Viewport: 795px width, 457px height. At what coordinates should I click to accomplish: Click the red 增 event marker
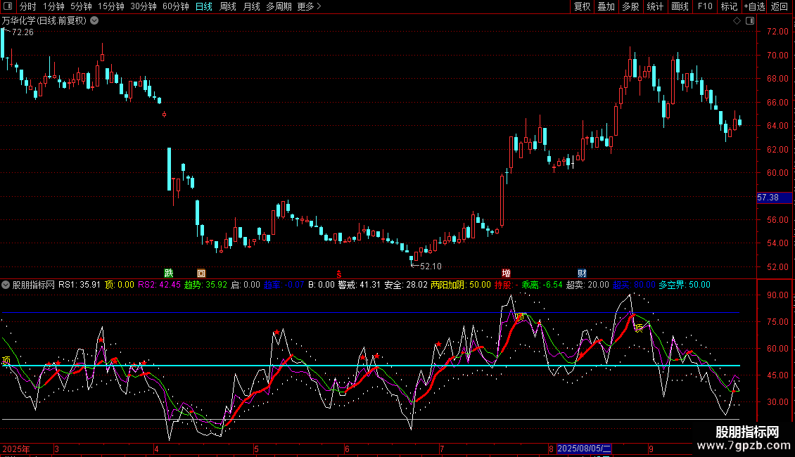506,273
